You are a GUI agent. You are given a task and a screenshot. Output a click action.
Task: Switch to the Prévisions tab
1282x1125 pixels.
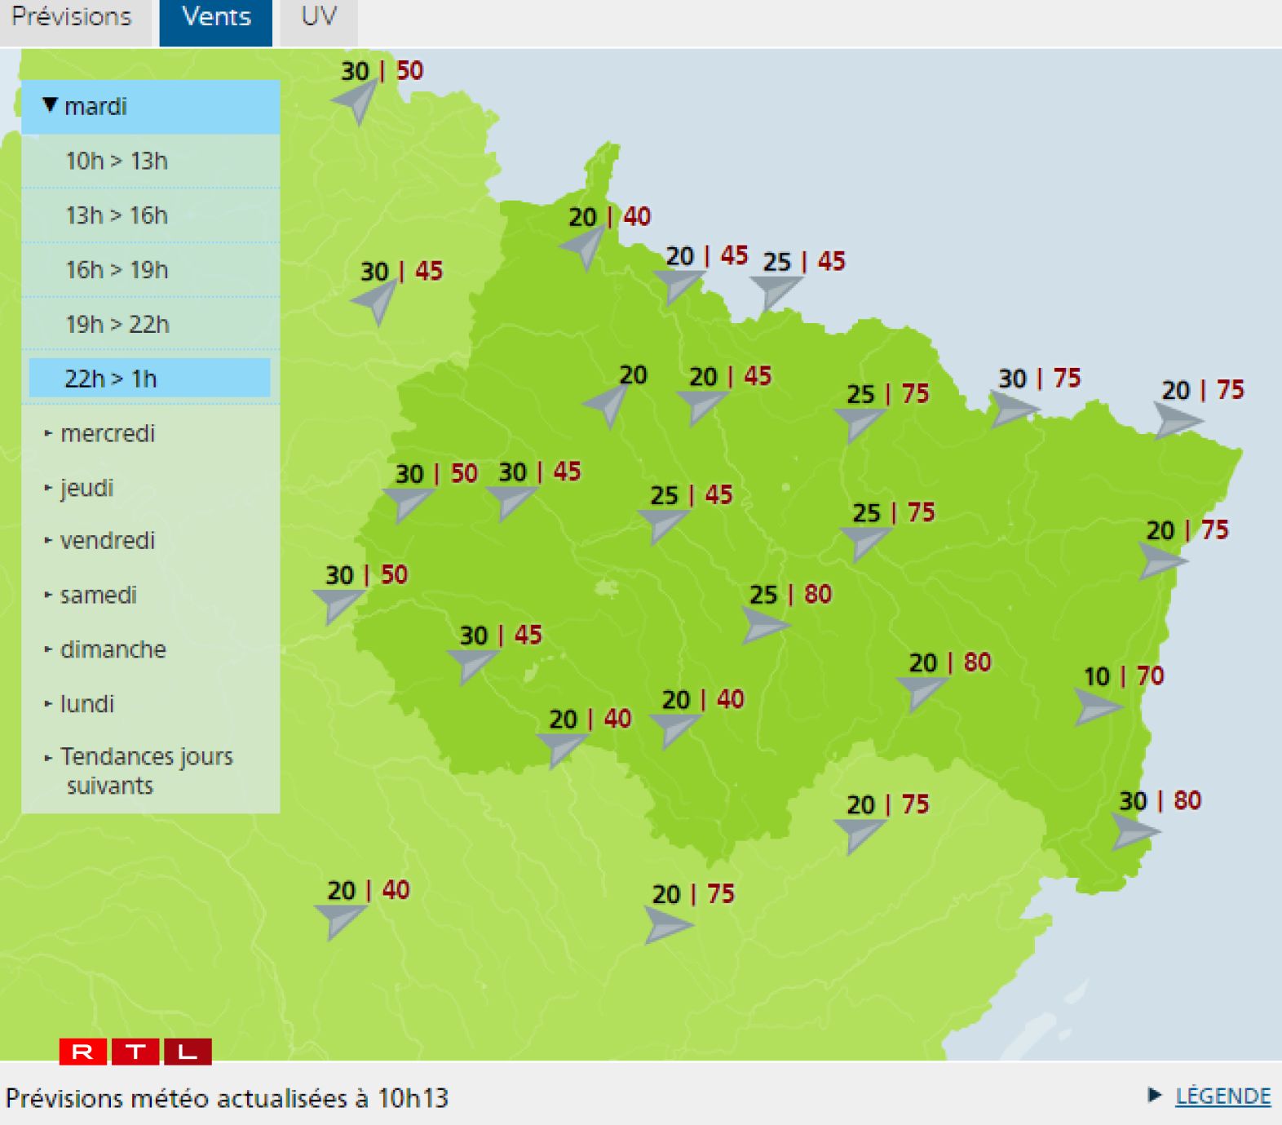(x=72, y=18)
